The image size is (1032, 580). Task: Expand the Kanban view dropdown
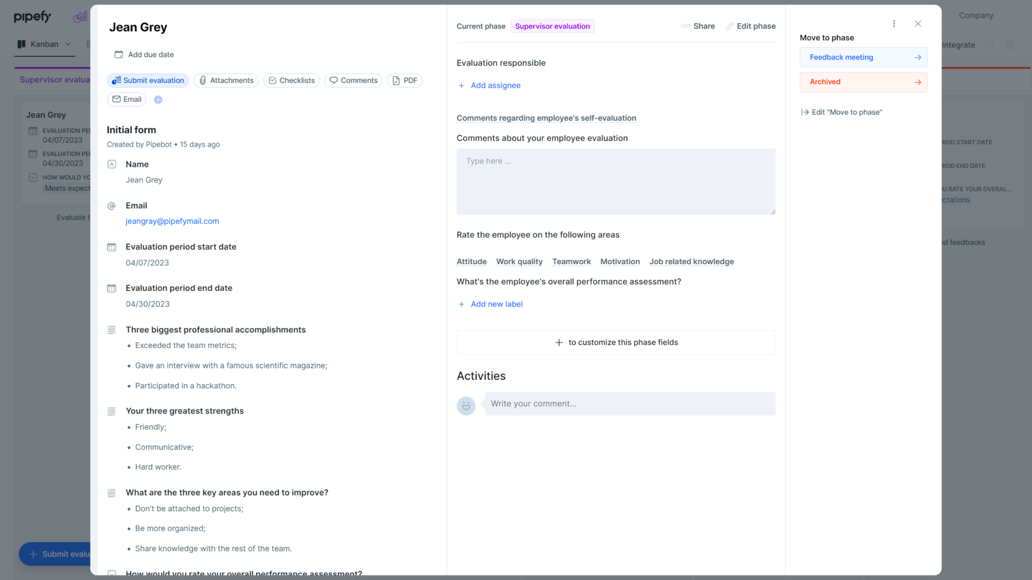(x=68, y=44)
